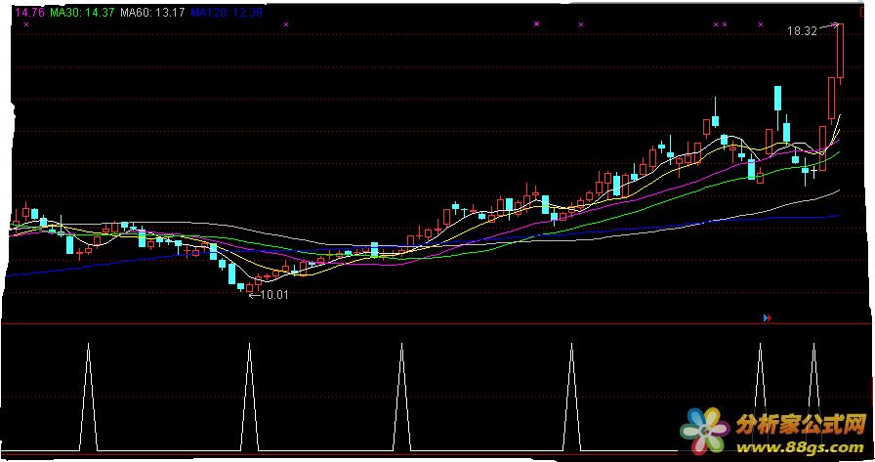Select the MA120: 12.39 indicator label

tap(226, 13)
